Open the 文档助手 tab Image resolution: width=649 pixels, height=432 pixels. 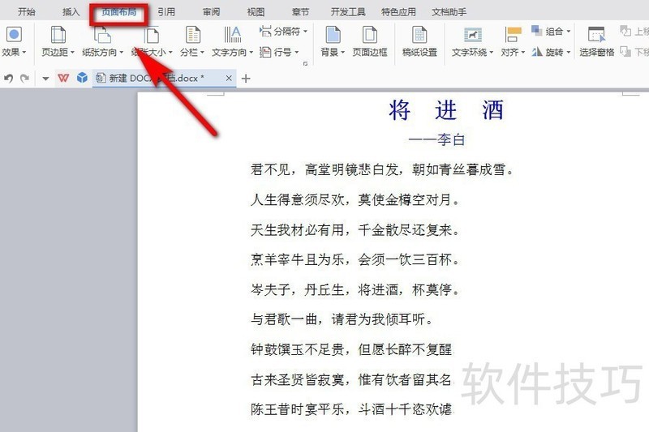449,11
